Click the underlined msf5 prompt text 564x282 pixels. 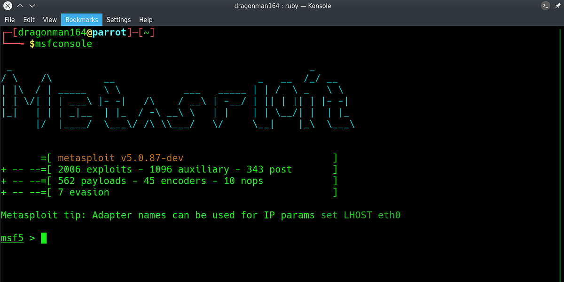[x=12, y=238]
